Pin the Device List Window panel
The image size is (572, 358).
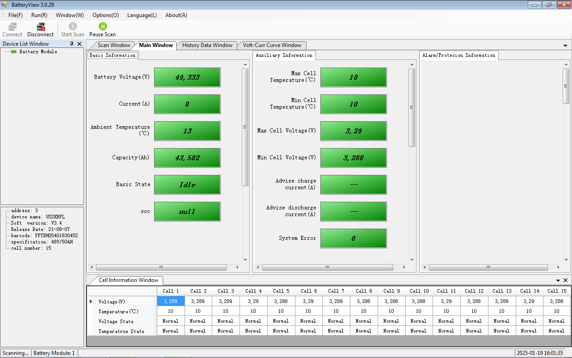click(71, 44)
